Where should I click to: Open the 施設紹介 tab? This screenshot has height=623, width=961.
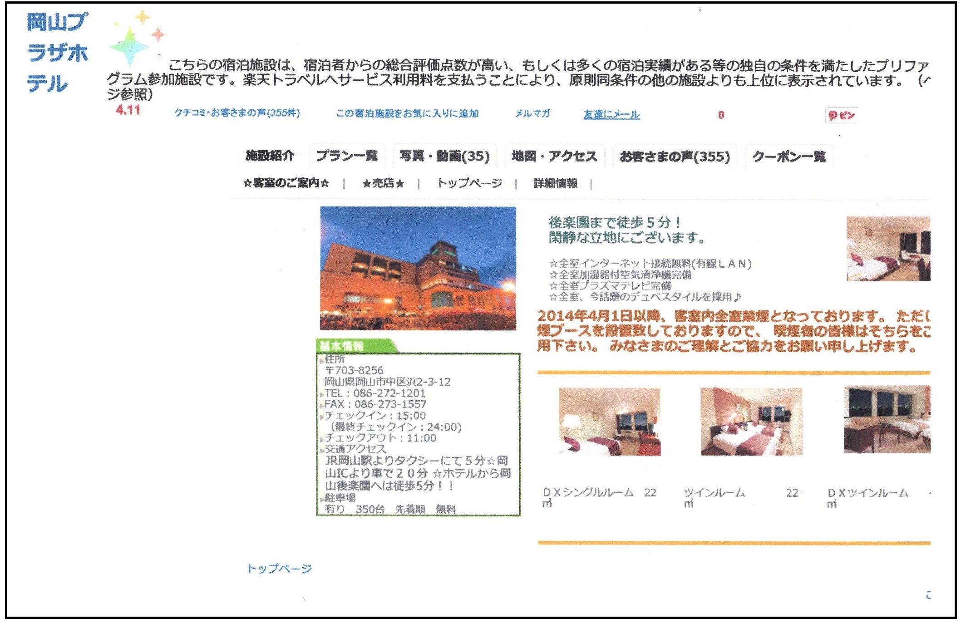coord(270,156)
